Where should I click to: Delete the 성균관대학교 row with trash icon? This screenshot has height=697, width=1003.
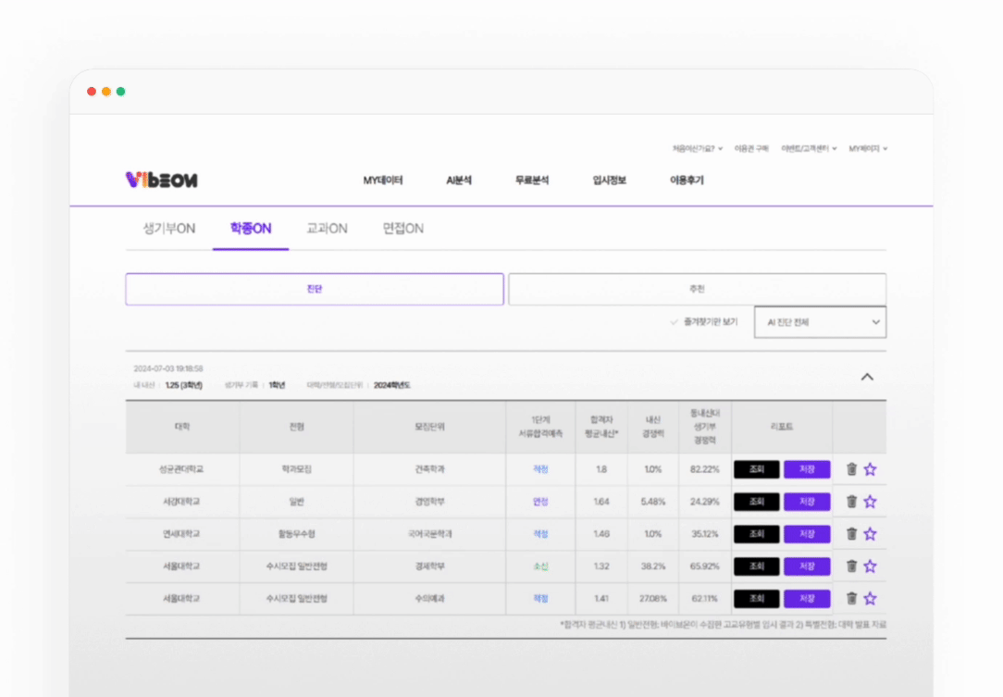click(851, 469)
